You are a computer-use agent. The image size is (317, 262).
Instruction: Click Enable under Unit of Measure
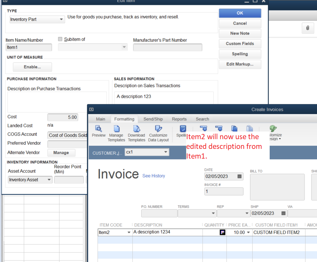point(32,67)
